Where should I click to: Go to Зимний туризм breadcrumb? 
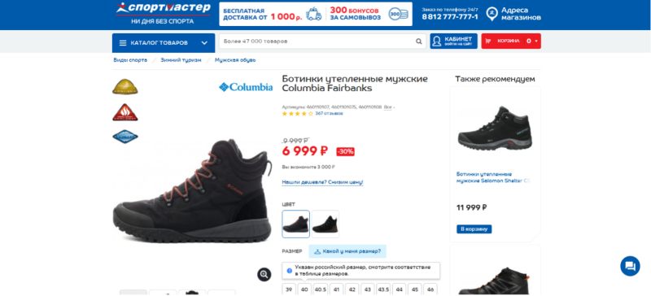[181, 60]
